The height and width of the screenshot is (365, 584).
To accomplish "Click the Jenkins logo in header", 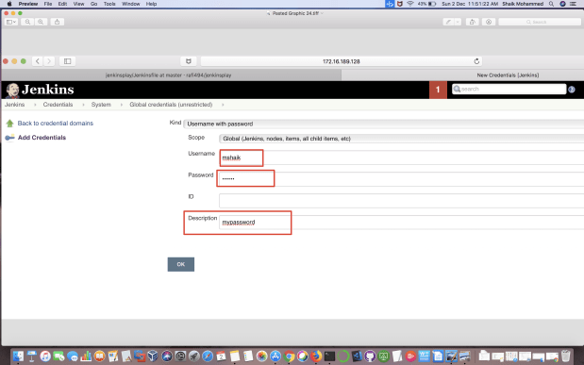I will coord(40,90).
